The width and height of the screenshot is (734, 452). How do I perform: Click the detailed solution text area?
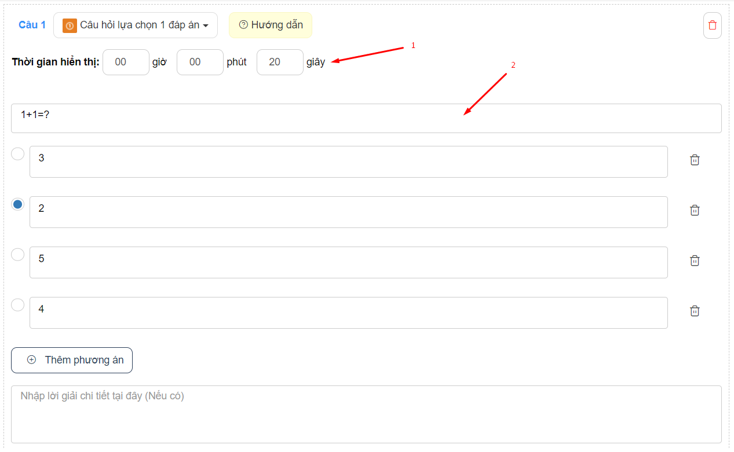point(366,414)
